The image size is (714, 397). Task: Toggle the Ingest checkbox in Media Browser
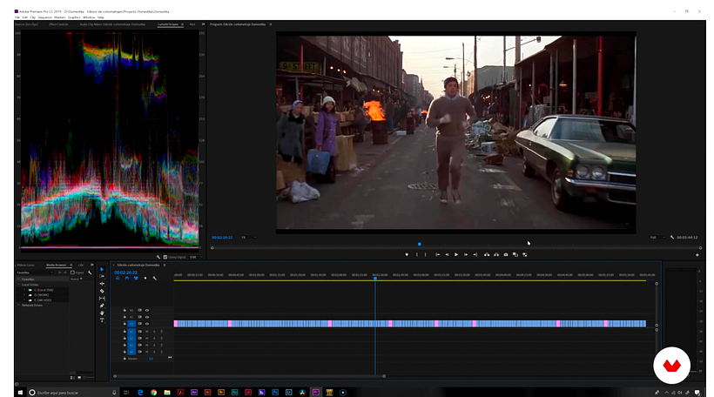coord(72,273)
